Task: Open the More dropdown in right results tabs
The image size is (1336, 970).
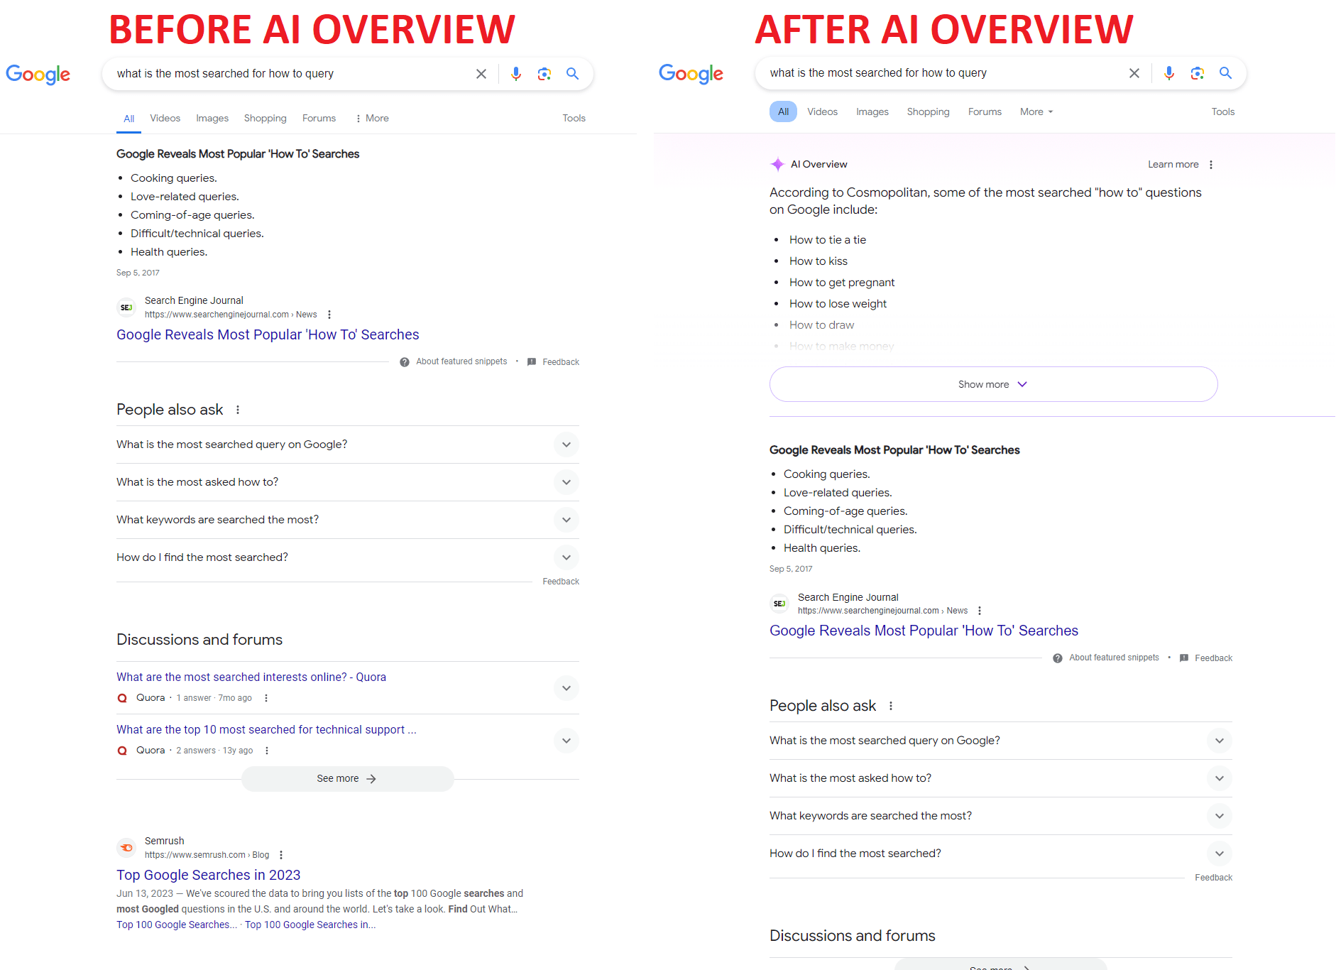Action: pyautogui.click(x=1036, y=112)
